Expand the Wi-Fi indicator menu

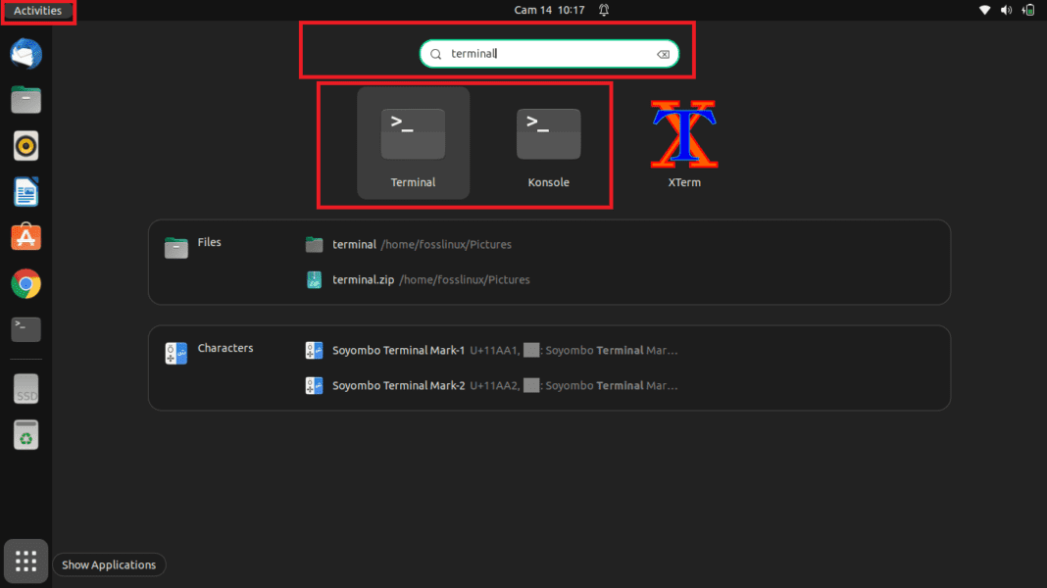point(984,10)
